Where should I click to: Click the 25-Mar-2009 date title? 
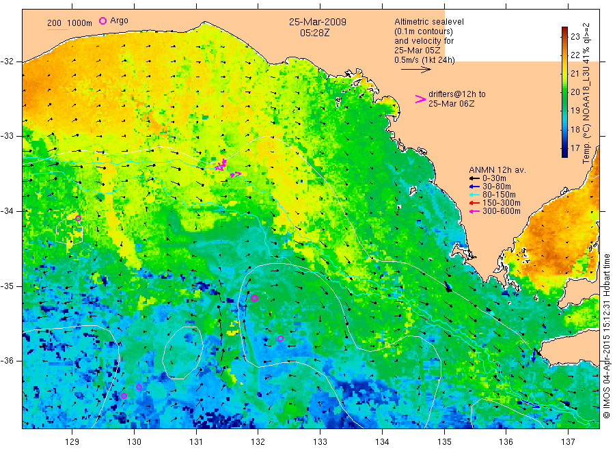(x=318, y=22)
